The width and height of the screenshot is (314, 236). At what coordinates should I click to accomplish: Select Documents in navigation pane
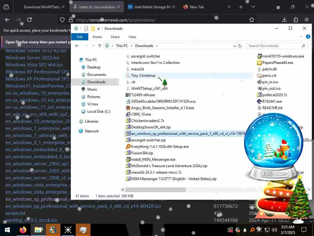tap(97, 75)
